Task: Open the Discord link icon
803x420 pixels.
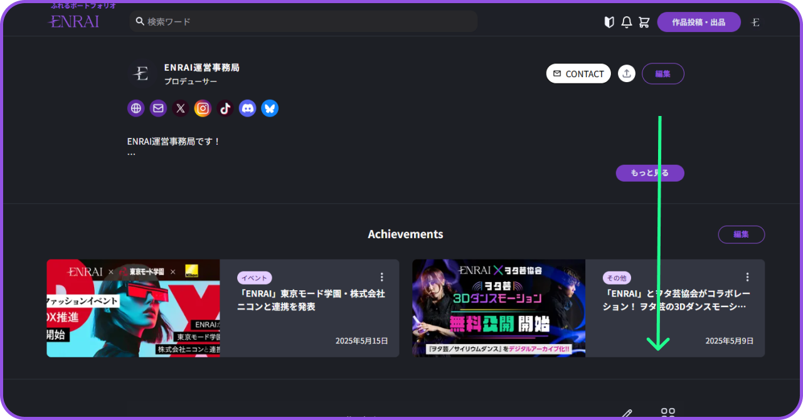Action: [x=248, y=108]
